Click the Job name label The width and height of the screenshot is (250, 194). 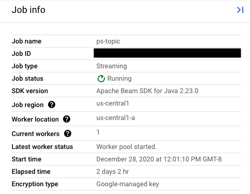coord(26,41)
